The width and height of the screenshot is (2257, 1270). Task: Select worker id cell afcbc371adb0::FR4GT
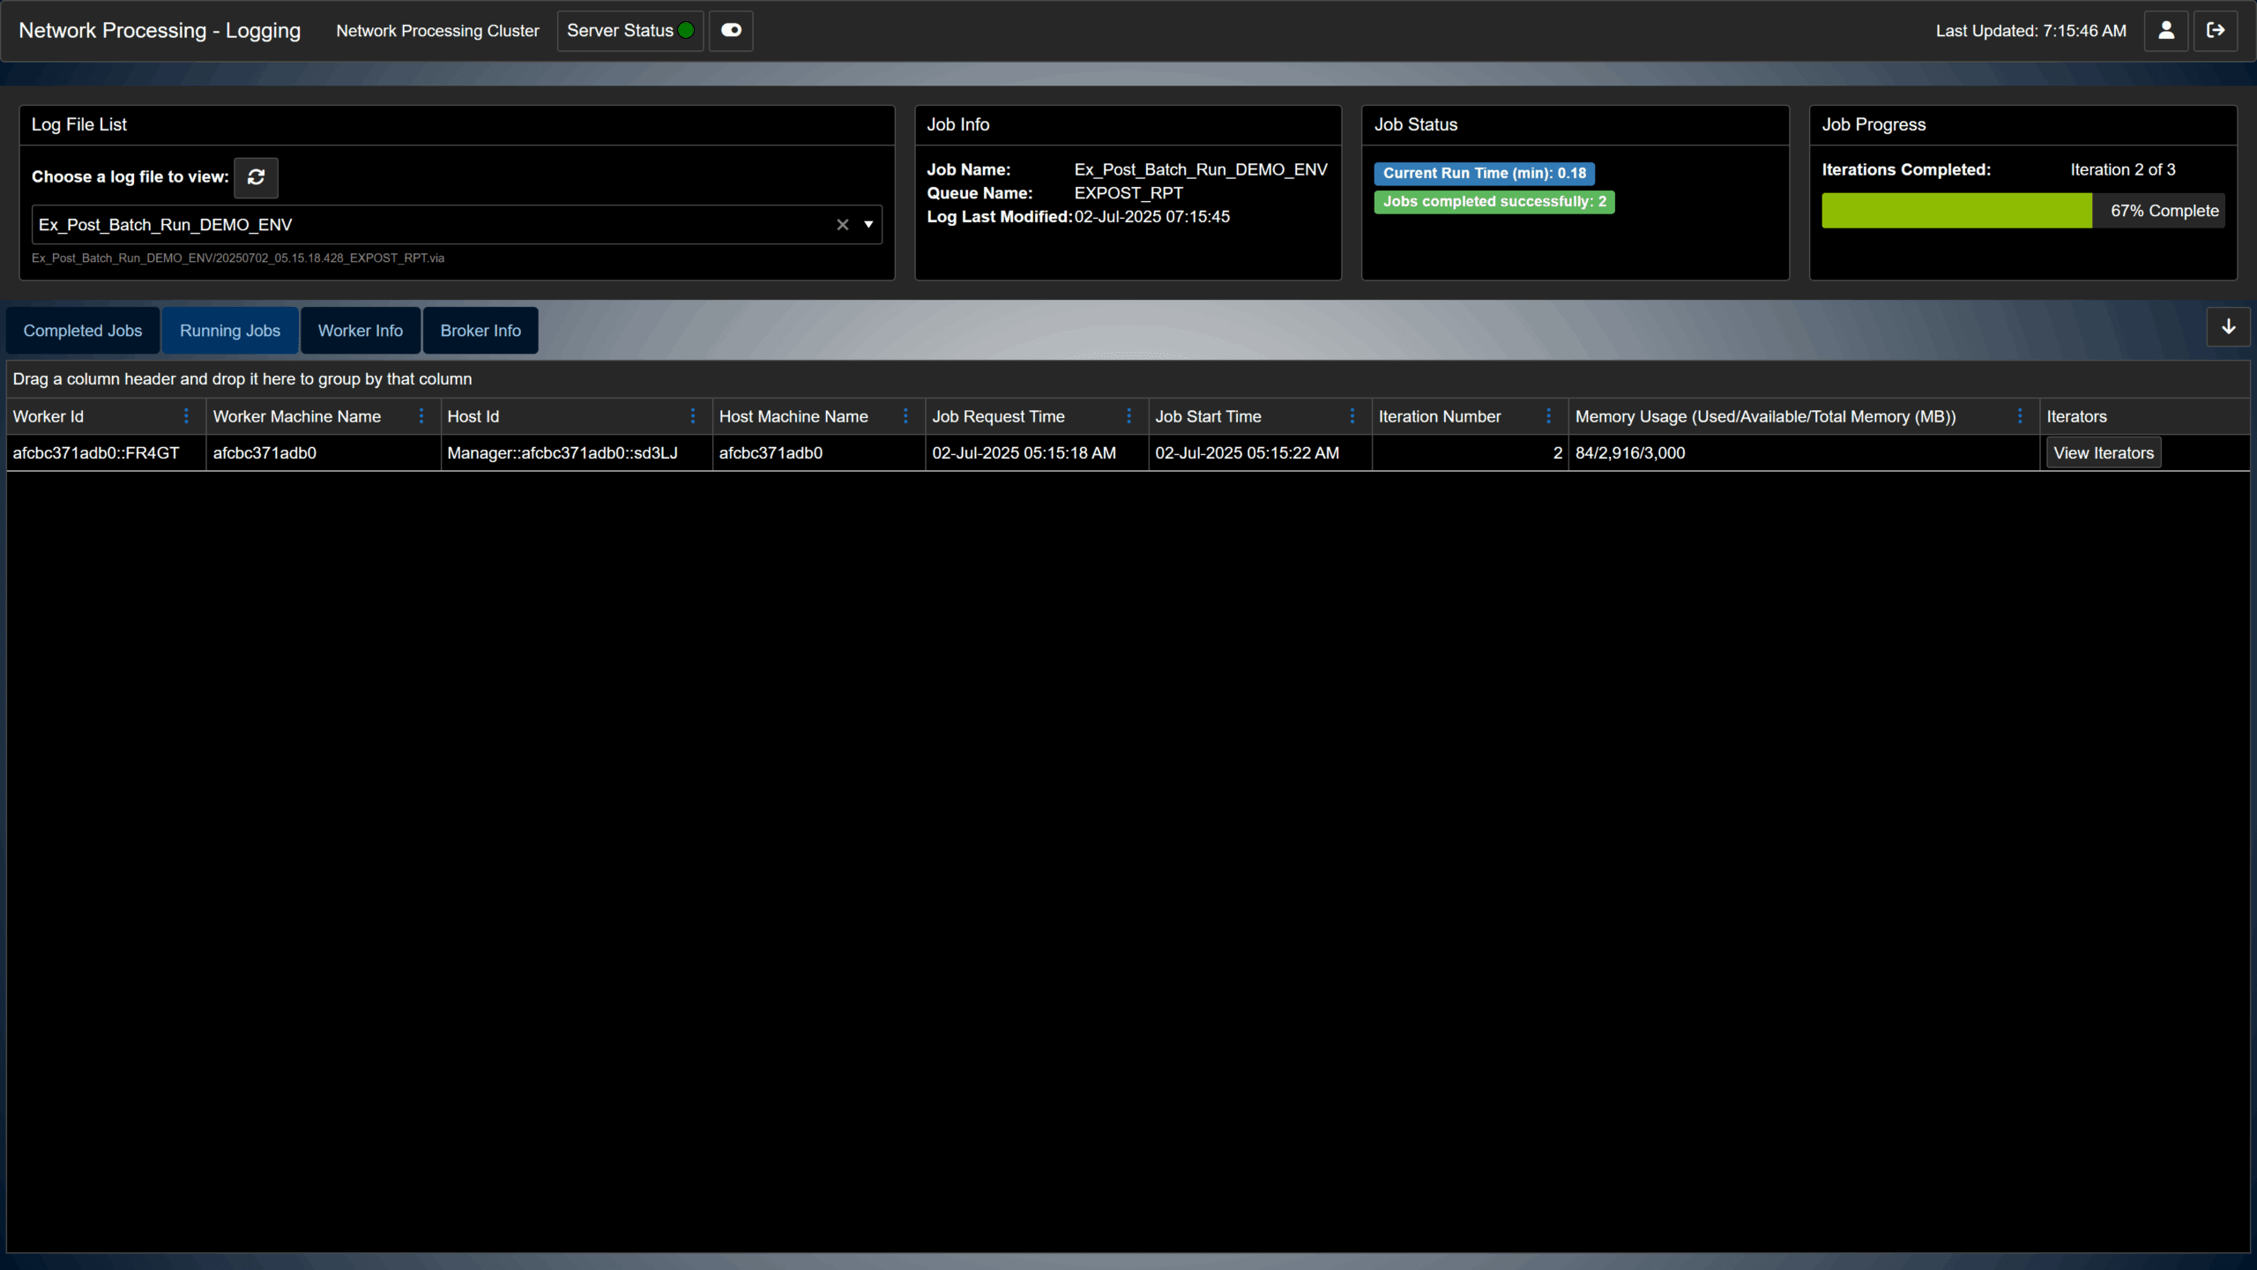(106, 453)
